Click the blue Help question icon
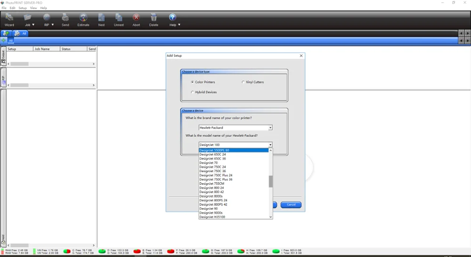This screenshot has height=257, width=471. point(172,17)
